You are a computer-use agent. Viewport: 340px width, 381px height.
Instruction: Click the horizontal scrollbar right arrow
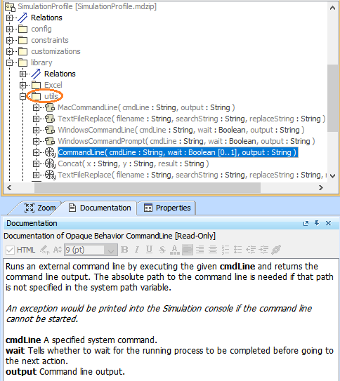(x=321, y=187)
